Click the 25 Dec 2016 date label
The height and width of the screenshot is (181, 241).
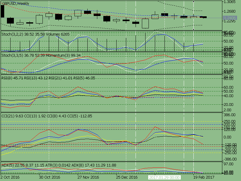(127, 177)
